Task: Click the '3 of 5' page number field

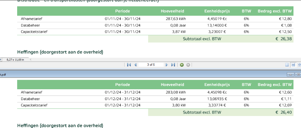Action: click(x=151, y=65)
